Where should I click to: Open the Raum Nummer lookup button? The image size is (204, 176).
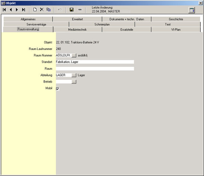click(74, 55)
